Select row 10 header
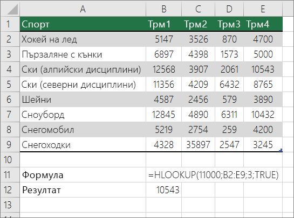Screen dimensions: 294x218 pyautogui.click(x=10, y=160)
